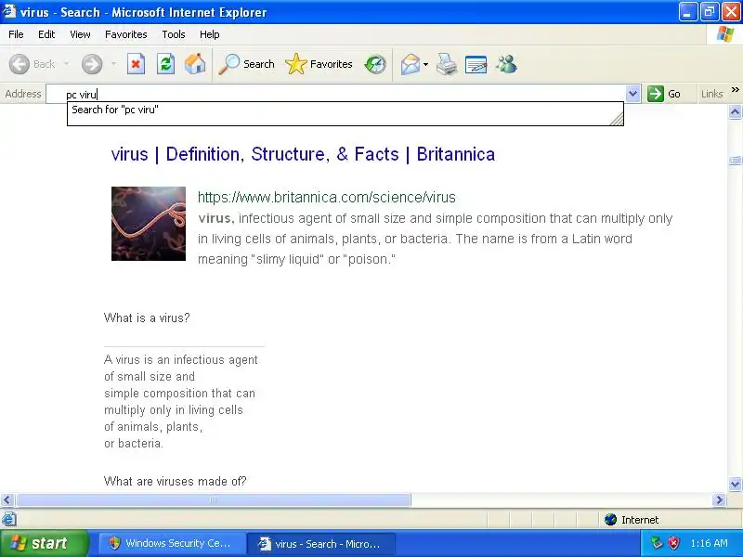Viewport: 743px width, 557px height.
Task: Open the File menu
Action: [x=16, y=34]
